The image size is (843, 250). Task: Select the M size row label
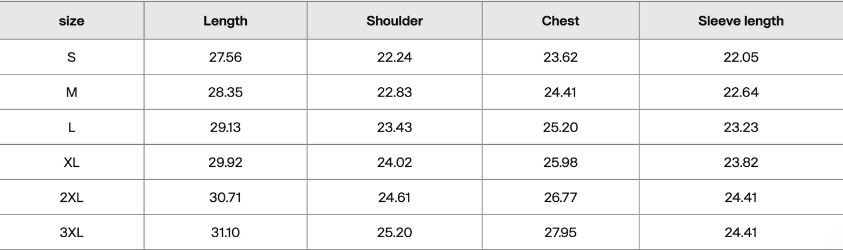coord(72,92)
